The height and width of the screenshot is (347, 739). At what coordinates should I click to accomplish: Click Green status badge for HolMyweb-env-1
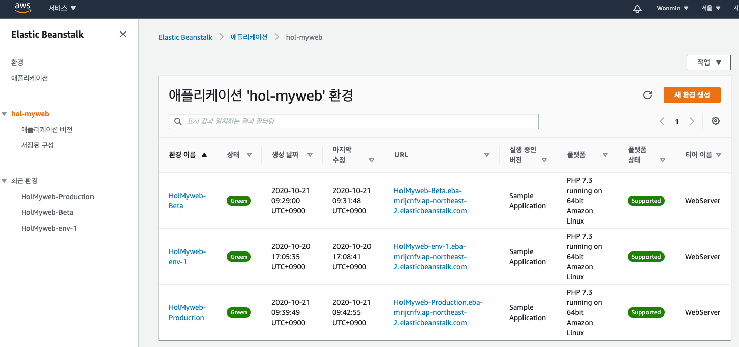[x=238, y=257]
